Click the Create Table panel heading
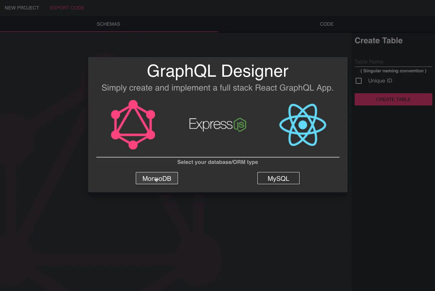This screenshot has width=435, height=291. [379, 41]
